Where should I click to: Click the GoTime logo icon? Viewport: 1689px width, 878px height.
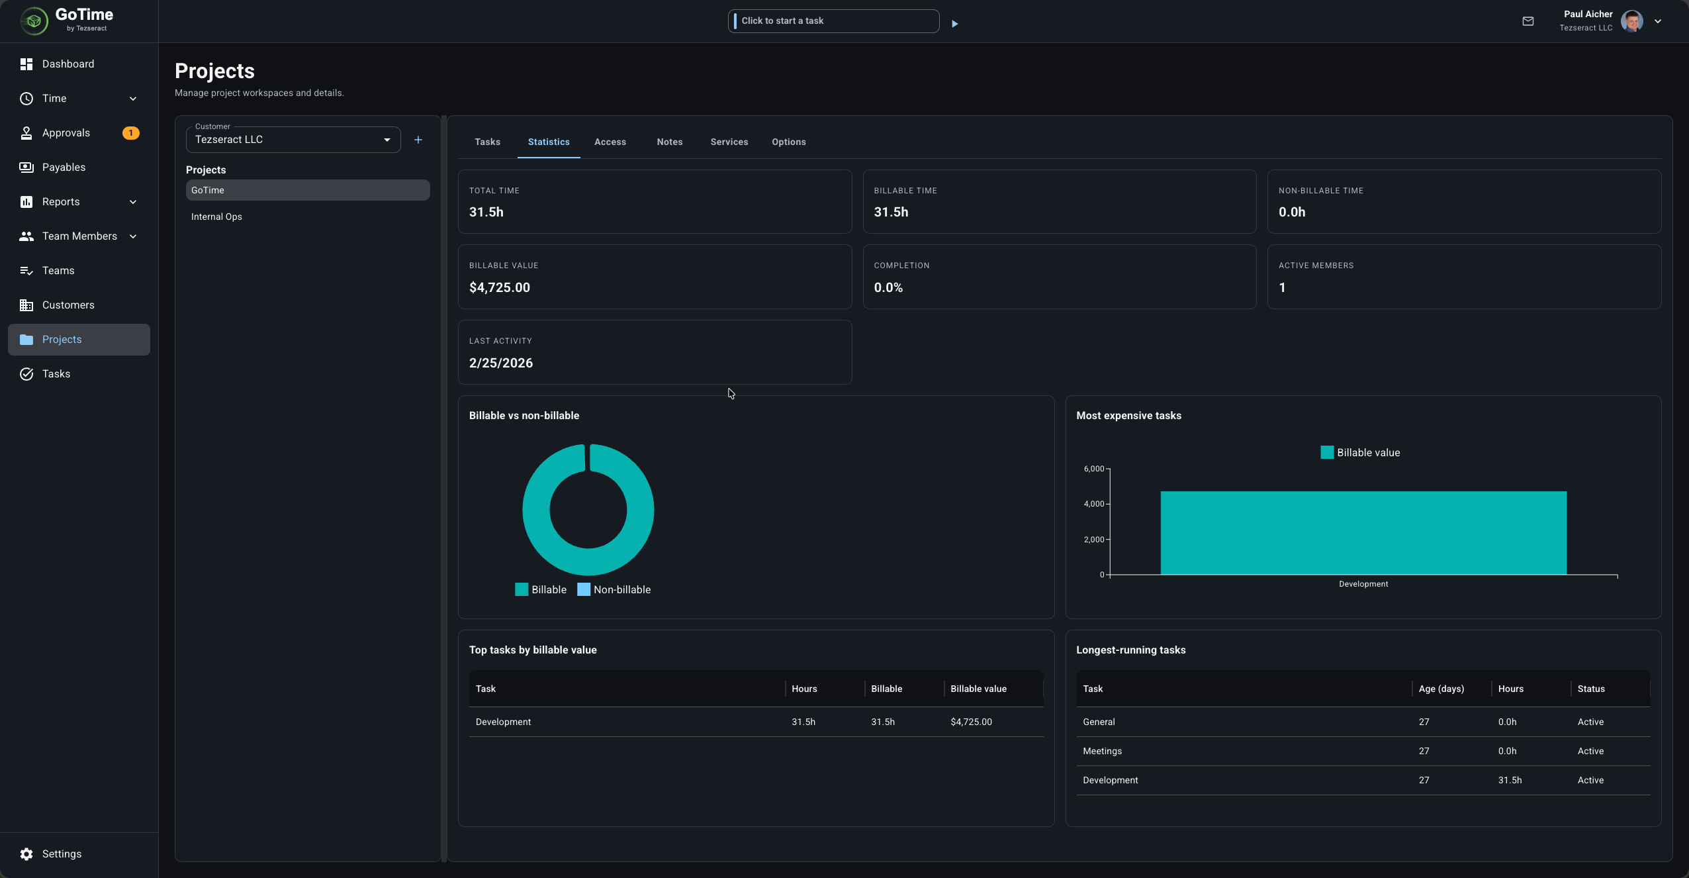point(34,21)
